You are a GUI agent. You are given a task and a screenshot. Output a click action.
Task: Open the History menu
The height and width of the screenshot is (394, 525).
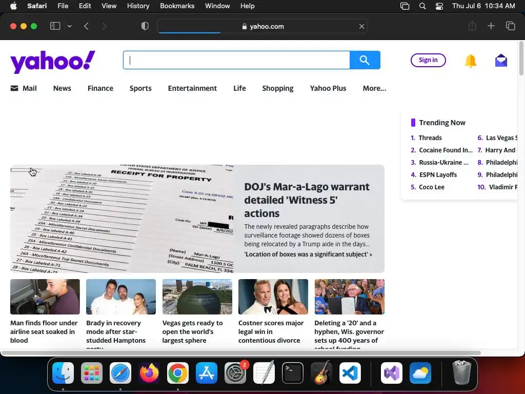tap(138, 6)
